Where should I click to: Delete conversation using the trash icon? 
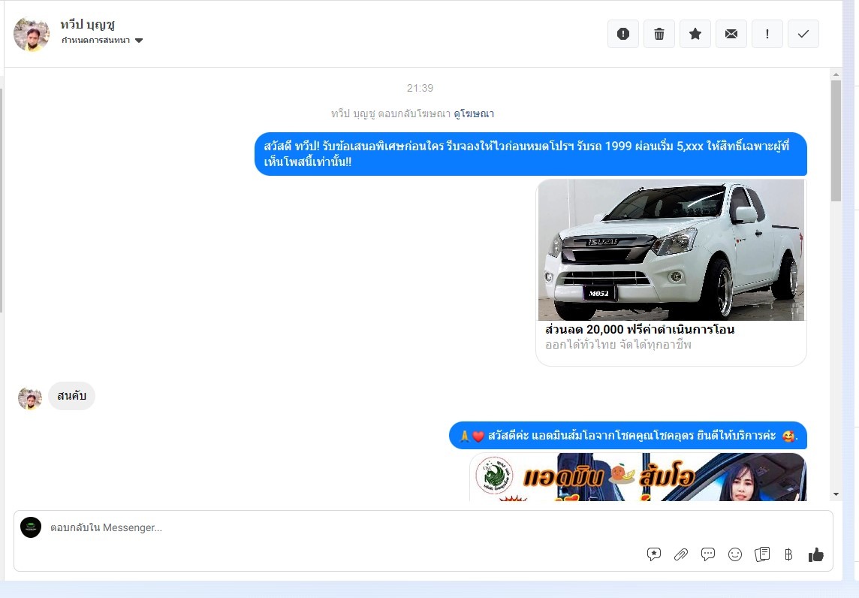tap(659, 34)
